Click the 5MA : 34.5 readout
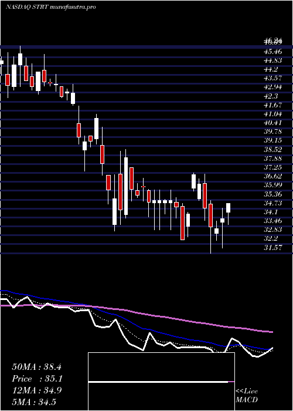Image resolution: width=293 pixels, height=411 pixels. [34, 402]
